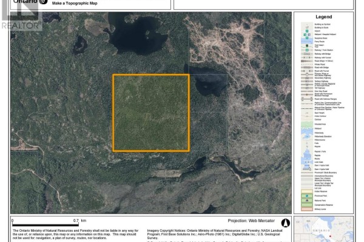Click the "km" unit label on scale
Image resolution: width=364 pixels, height=242 pixels.
point(84,220)
